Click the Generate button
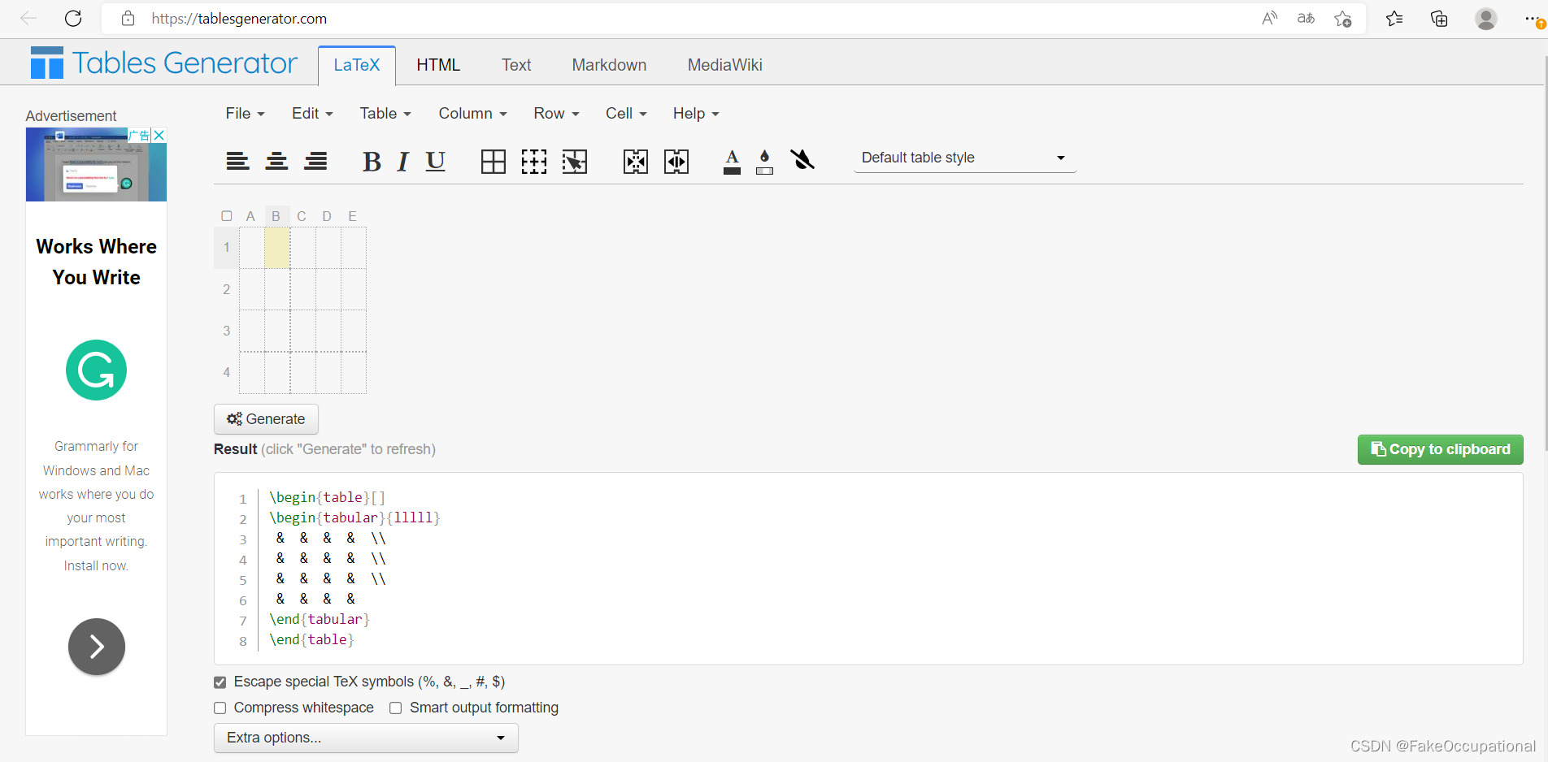The height and width of the screenshot is (762, 1548). [x=266, y=418]
